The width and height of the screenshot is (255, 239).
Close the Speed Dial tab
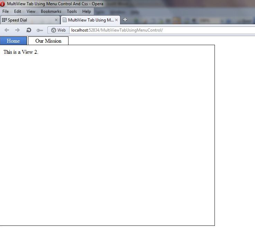(x=56, y=20)
